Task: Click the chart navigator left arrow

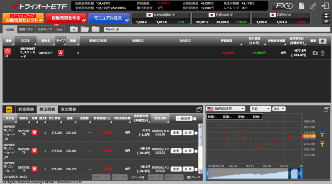Action: click(207, 173)
